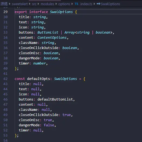The height and width of the screenshot is (142, 142).
Task: Place cursor on closeOnClickOutside: true line
Action: tap(46, 115)
